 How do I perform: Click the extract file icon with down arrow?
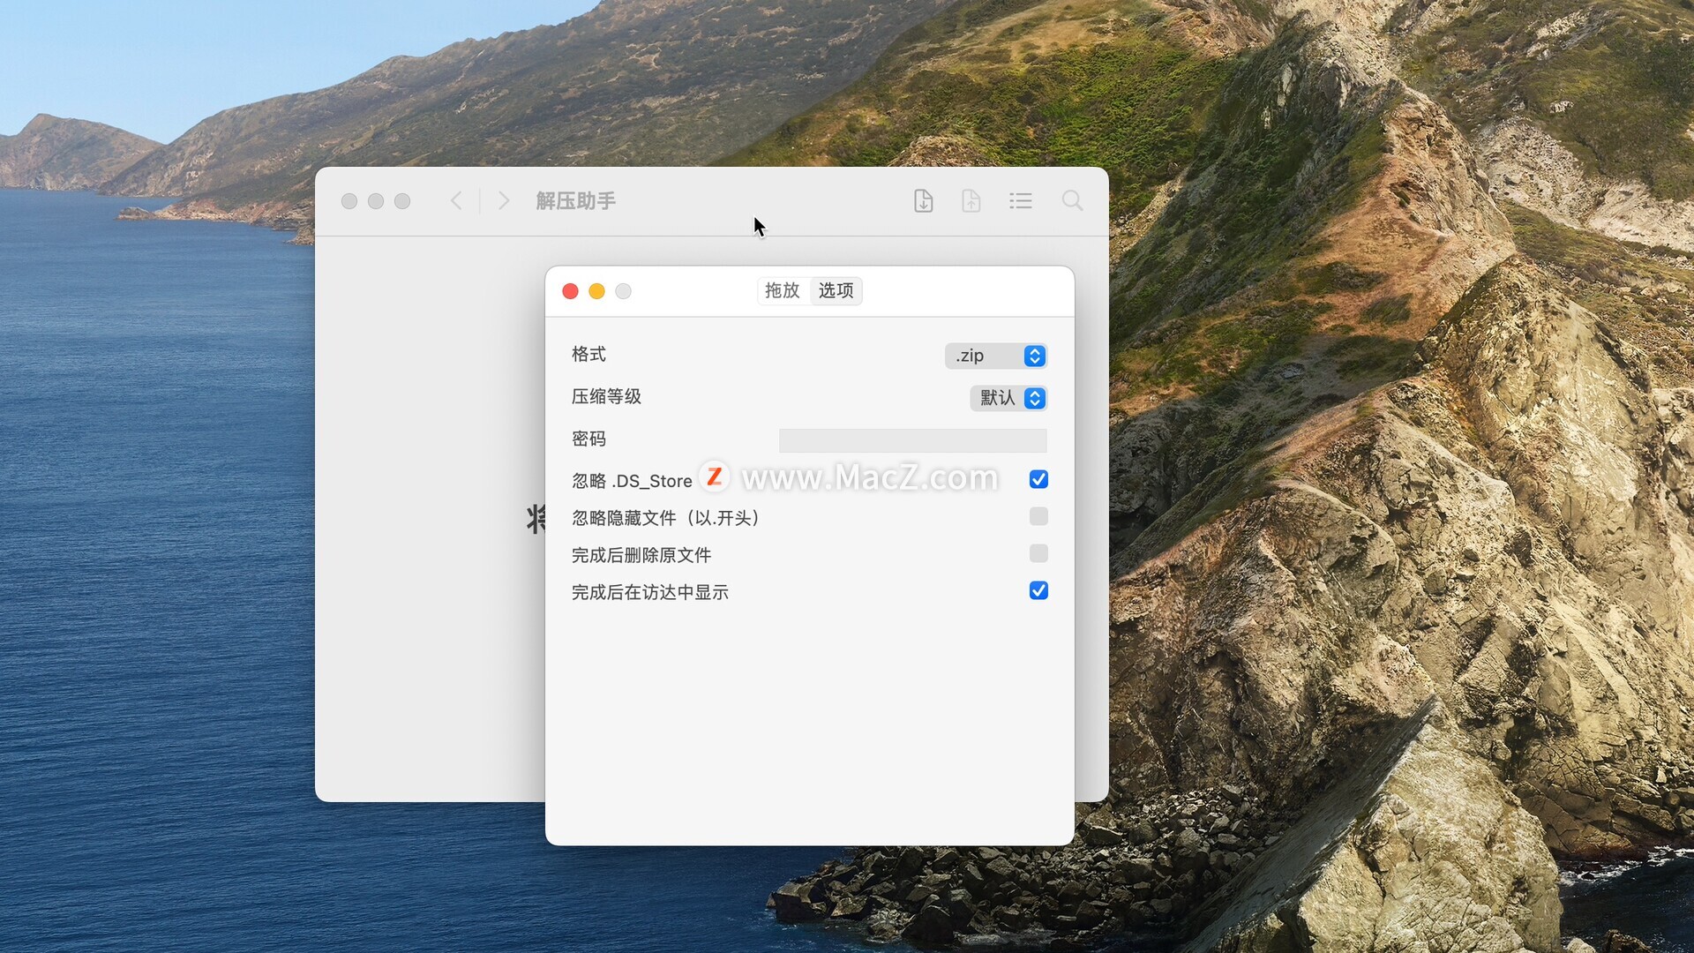923,200
